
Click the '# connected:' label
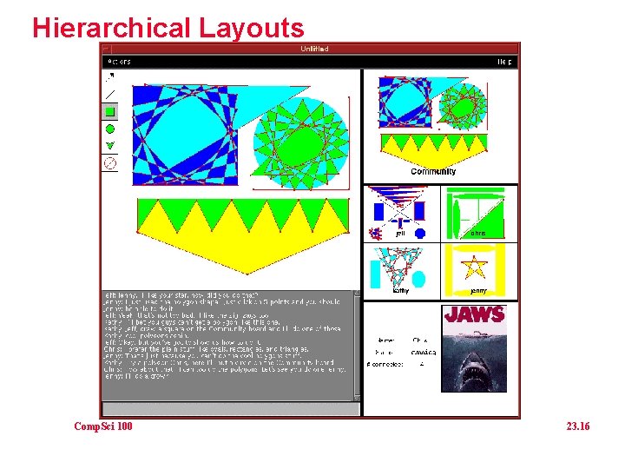click(x=385, y=364)
